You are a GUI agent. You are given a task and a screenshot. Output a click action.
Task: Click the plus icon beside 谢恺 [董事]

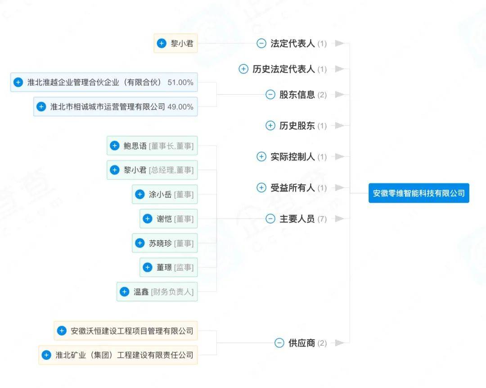147,219
